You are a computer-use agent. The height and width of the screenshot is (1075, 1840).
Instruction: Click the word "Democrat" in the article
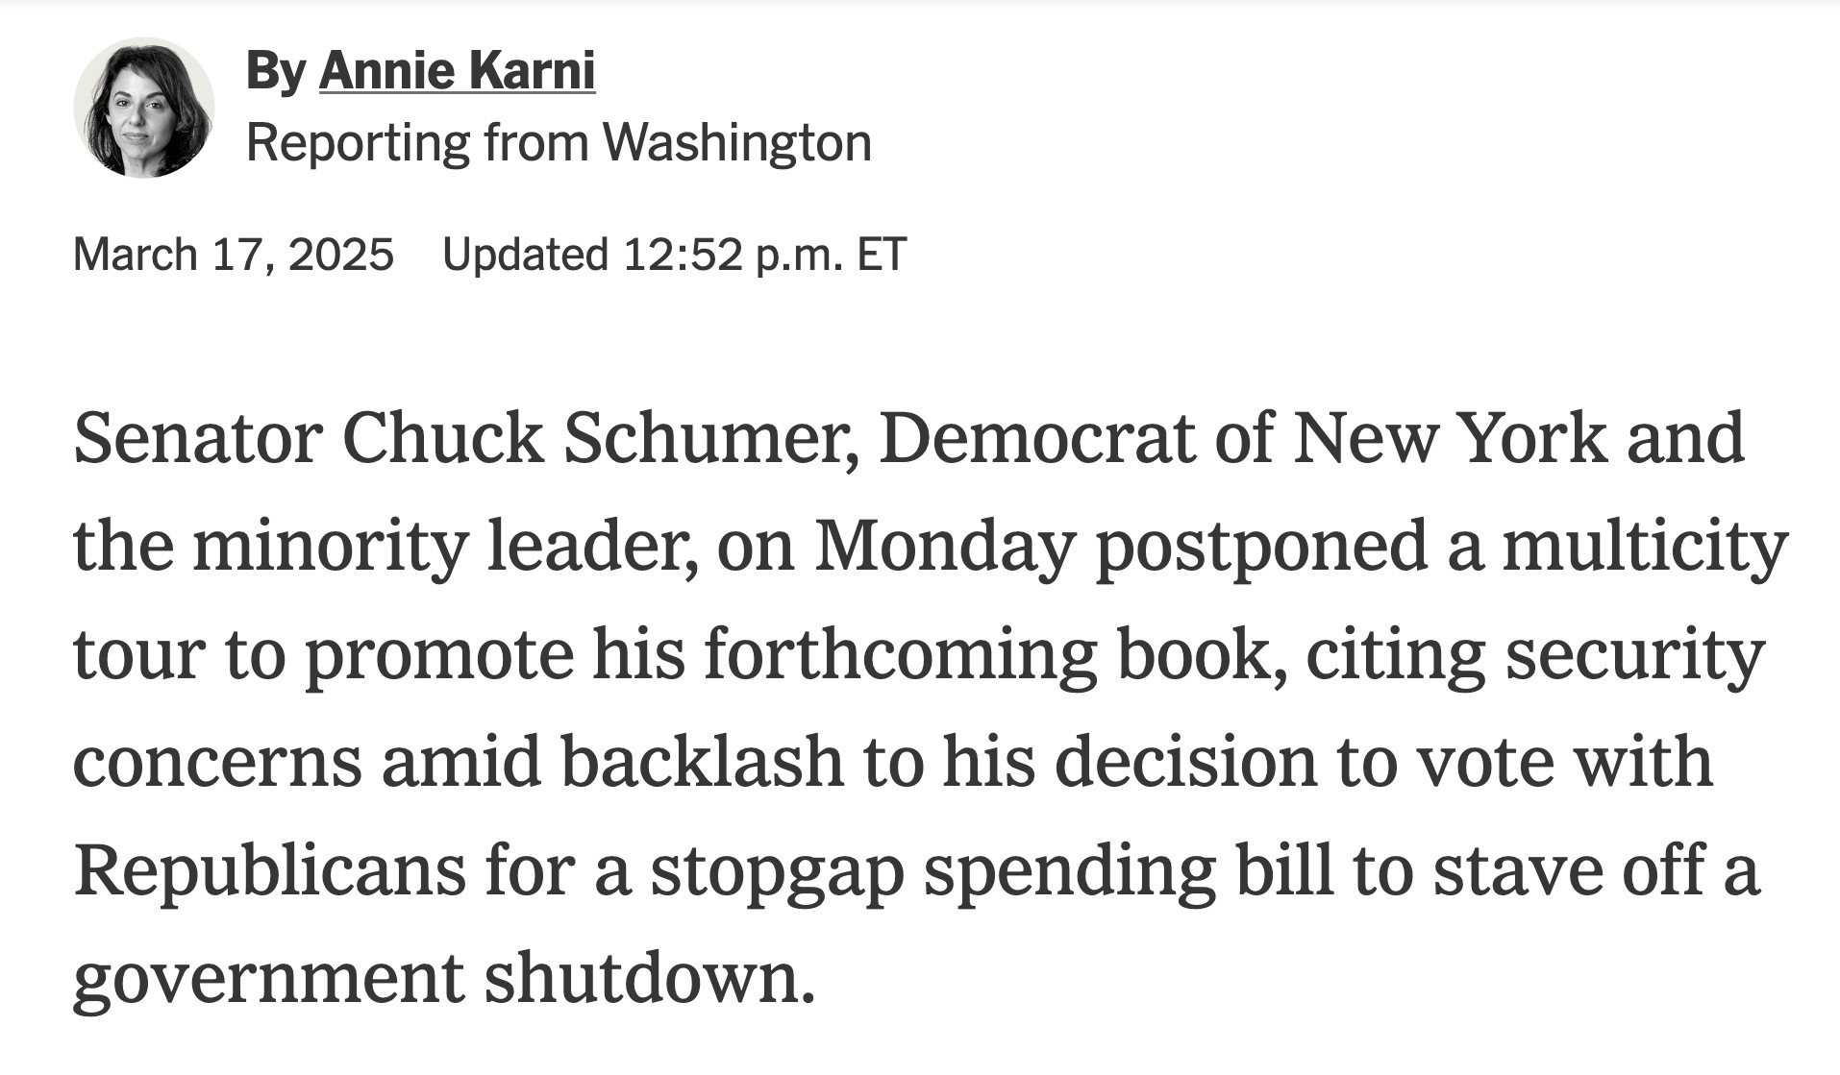(x=1036, y=438)
